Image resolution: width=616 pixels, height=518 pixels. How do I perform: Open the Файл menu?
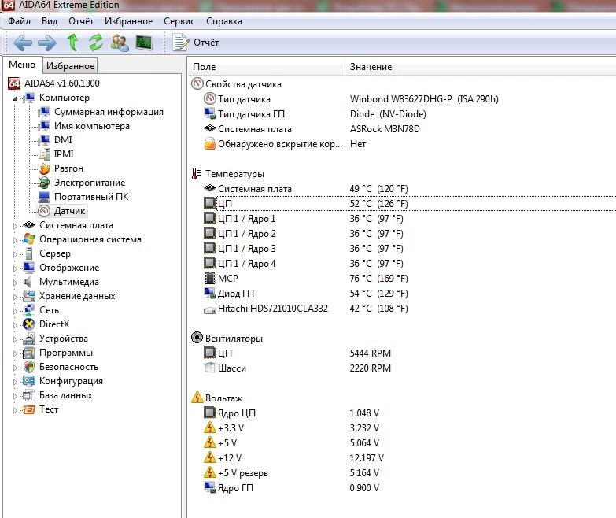[x=19, y=21]
